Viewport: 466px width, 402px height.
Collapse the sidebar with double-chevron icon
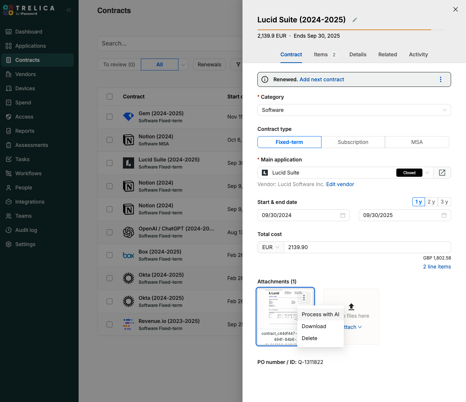[x=69, y=10]
